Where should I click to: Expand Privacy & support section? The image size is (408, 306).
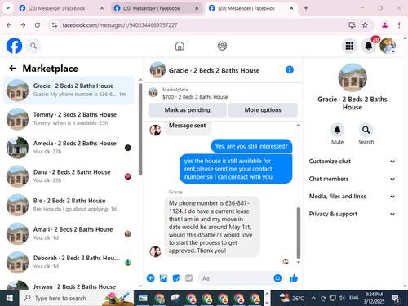[x=352, y=214]
